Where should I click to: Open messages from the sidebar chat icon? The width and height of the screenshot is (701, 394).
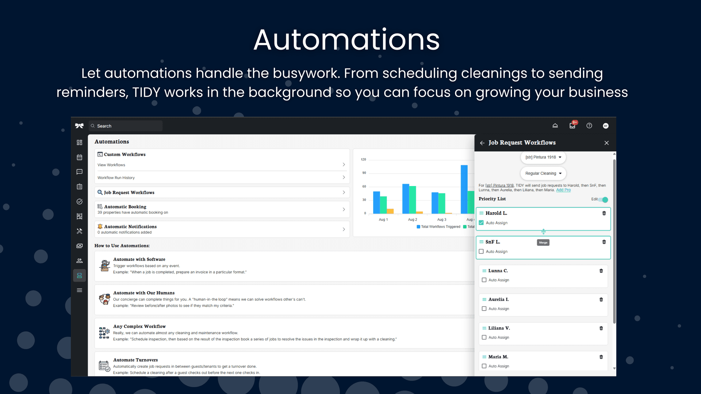79,172
